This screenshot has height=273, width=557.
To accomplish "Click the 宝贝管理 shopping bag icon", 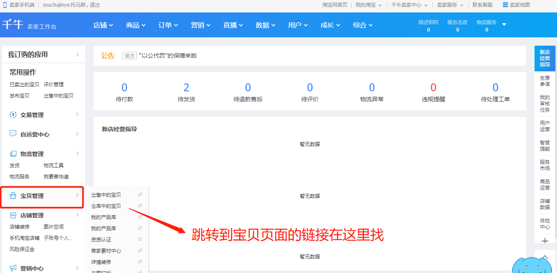I will (x=13, y=196).
